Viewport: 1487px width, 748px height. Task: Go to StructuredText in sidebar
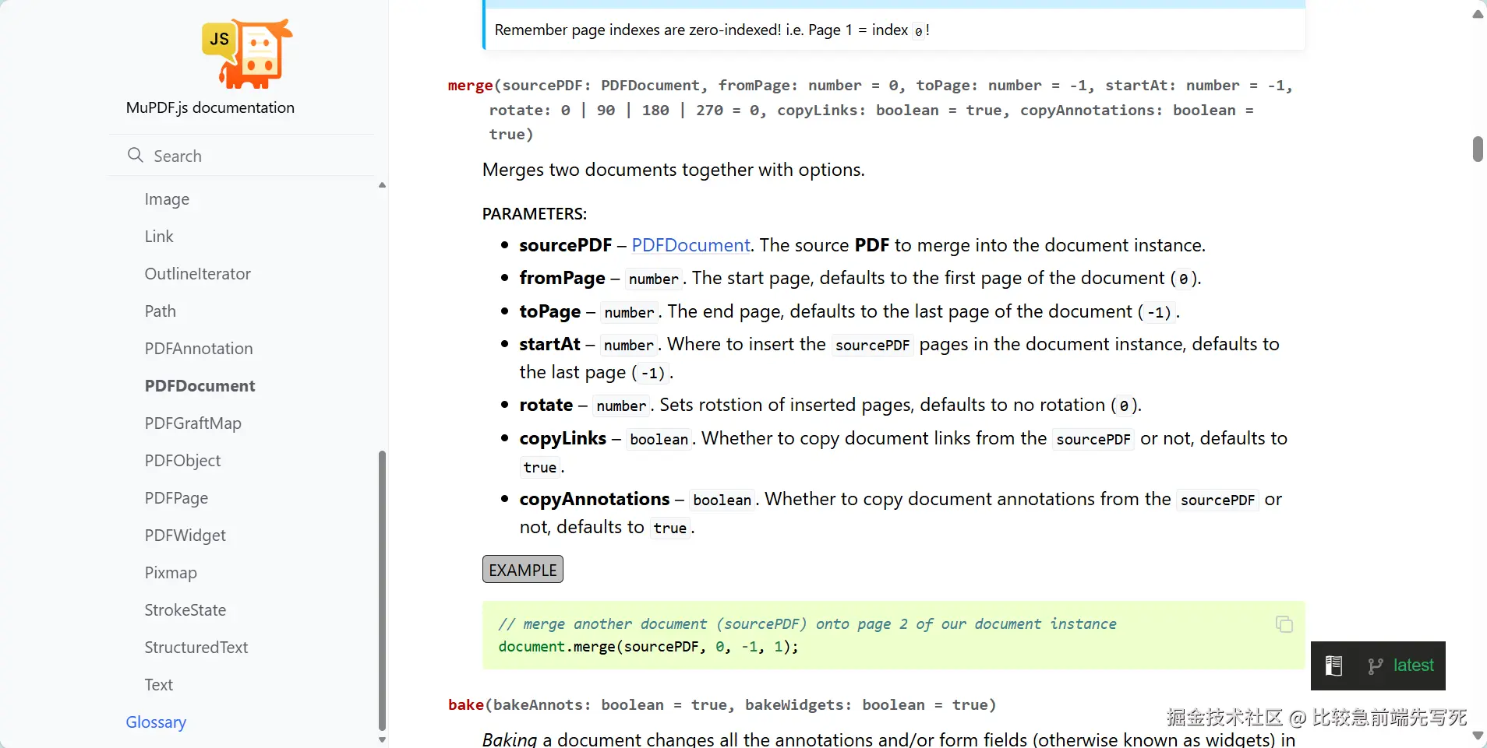click(196, 648)
